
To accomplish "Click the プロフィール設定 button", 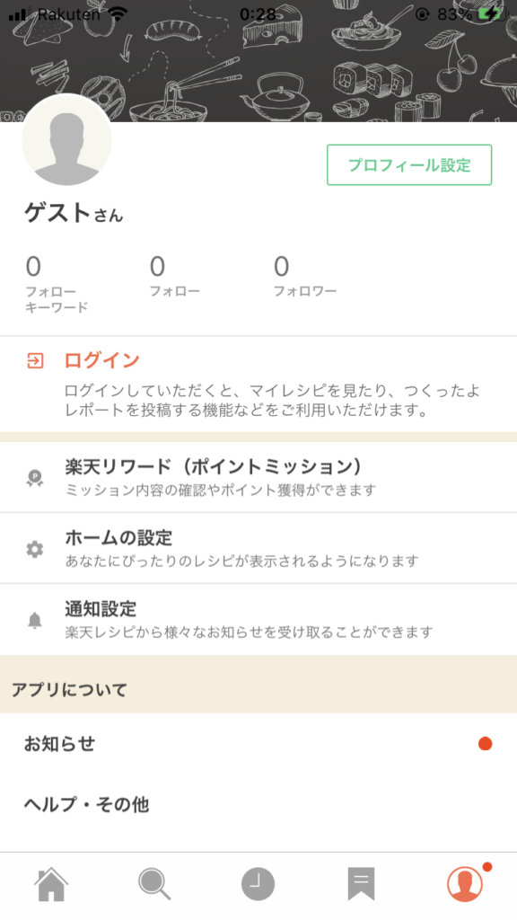I will tap(409, 165).
